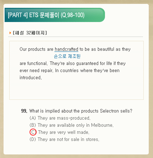This screenshot has width=153, height=158.
Task: Click the orange arrow beside 해설 32페이지
Action: [10, 33]
